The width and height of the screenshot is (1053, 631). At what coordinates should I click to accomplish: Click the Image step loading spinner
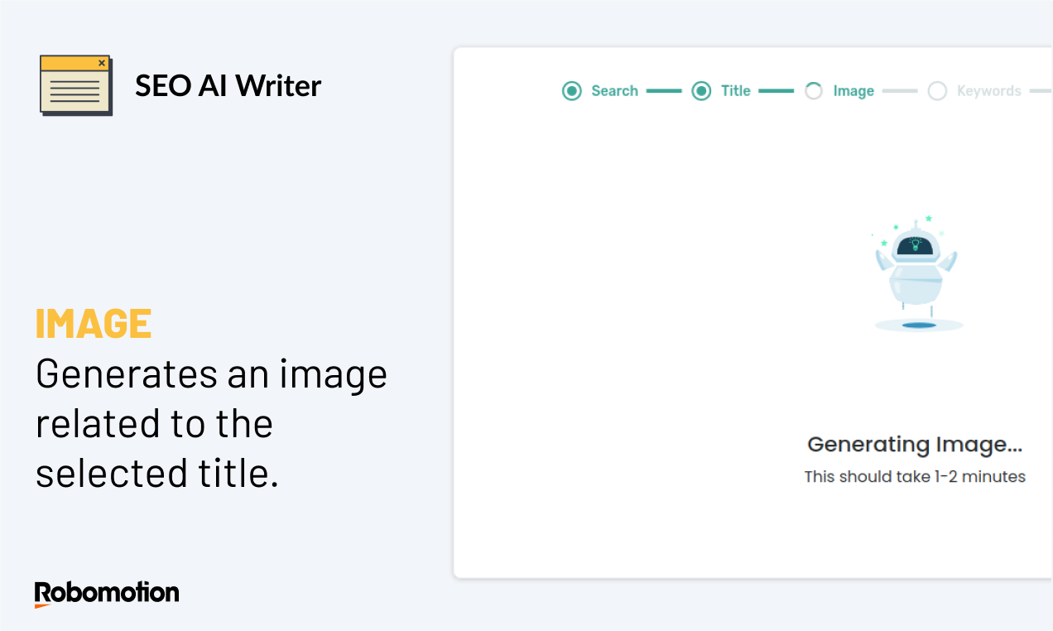pos(814,91)
